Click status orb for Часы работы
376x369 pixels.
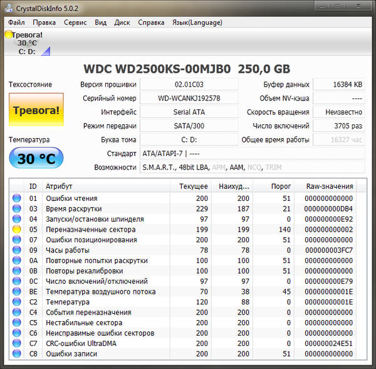[x=16, y=250]
